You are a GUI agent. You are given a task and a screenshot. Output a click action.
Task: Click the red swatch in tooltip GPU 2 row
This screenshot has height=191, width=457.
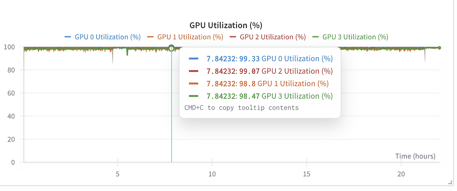tap(193, 71)
